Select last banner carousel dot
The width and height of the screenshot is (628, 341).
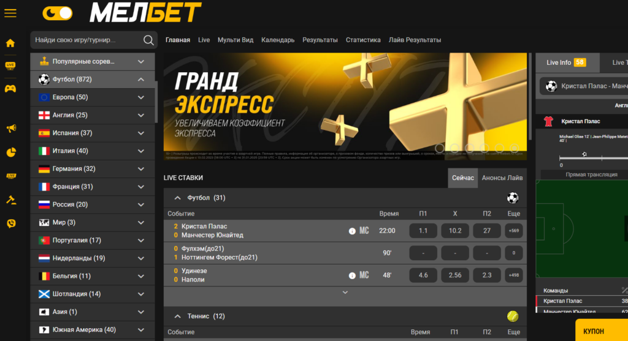(515, 148)
